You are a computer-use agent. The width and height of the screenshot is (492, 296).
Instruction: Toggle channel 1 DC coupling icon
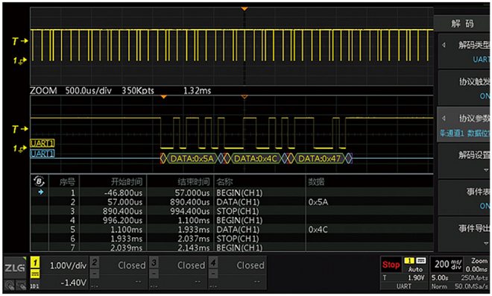pos(35,274)
